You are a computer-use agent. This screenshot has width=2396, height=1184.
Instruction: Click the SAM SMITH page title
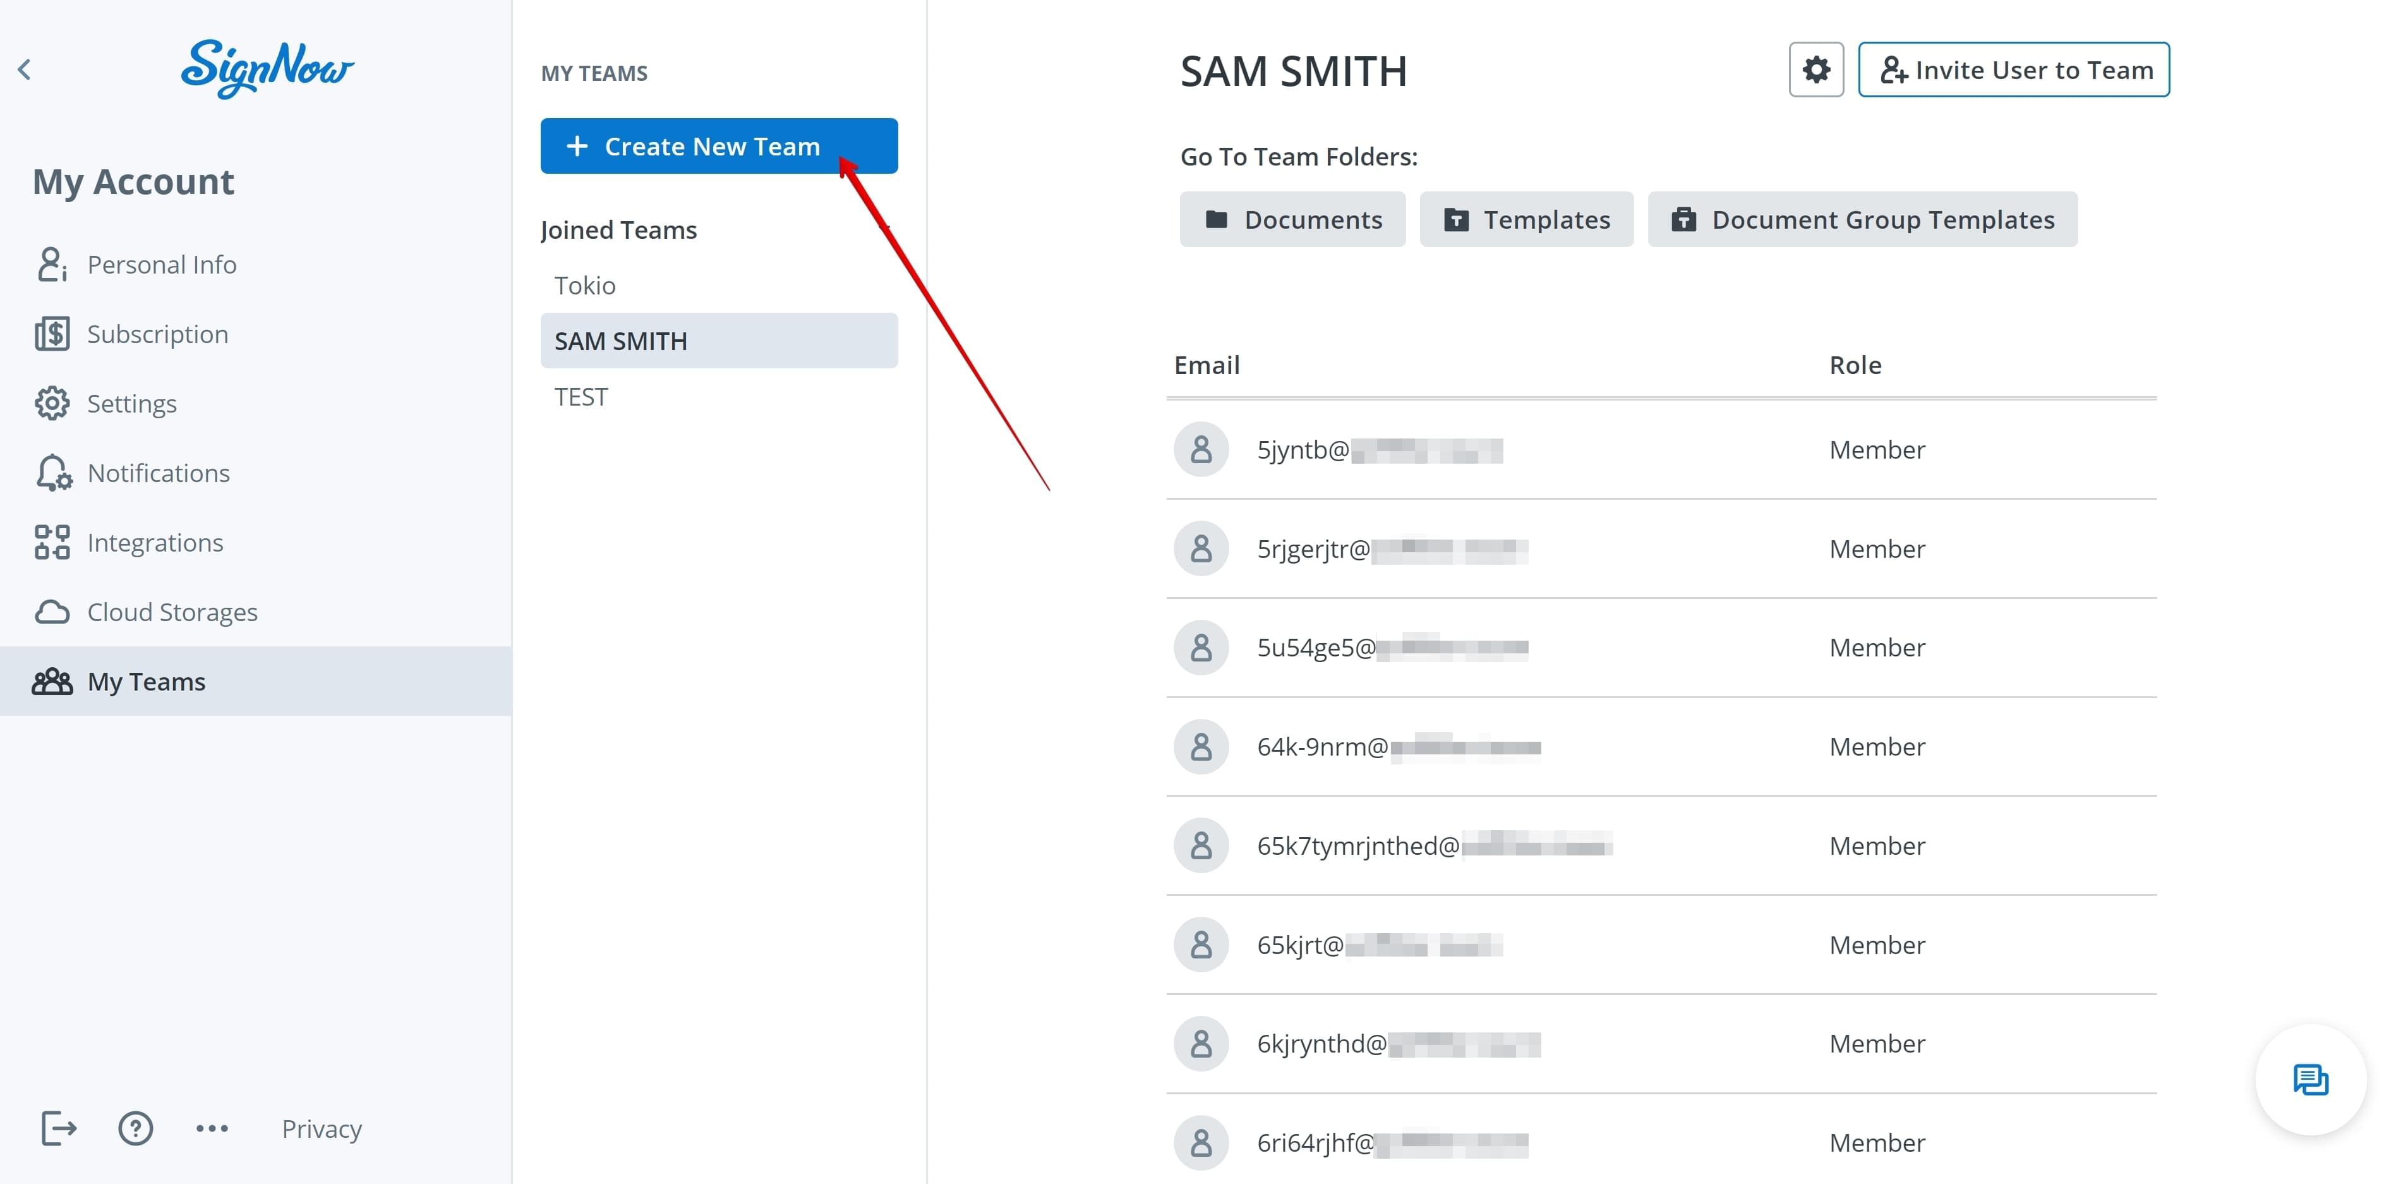[x=1293, y=71]
